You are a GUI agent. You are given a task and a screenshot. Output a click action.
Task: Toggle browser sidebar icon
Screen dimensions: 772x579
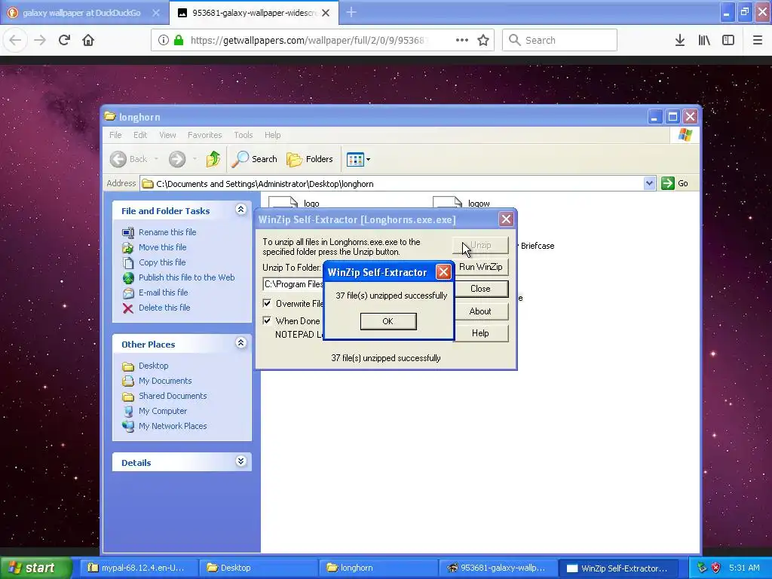728,40
